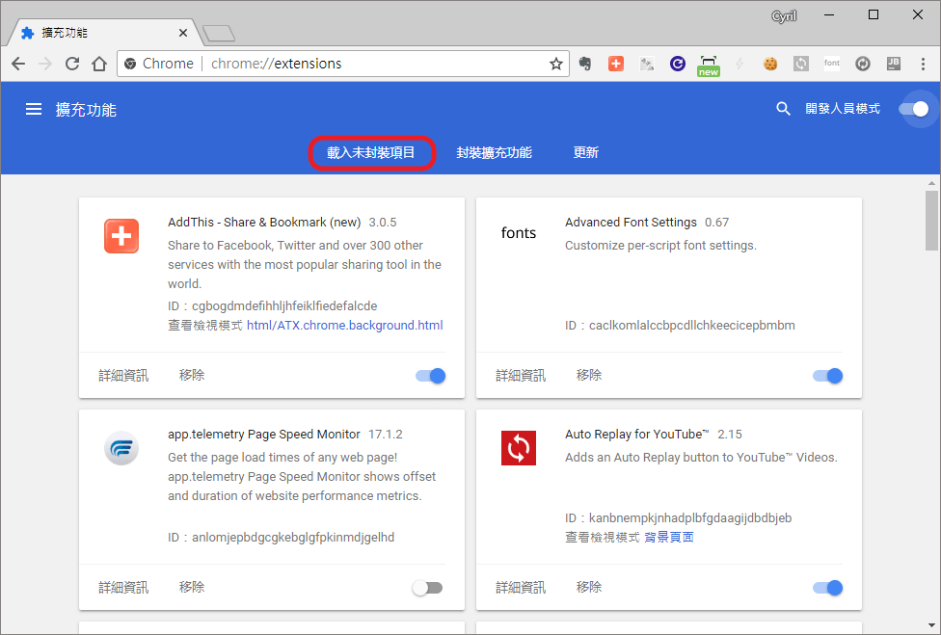The height and width of the screenshot is (635, 941).
Task: Open the Chrome three-dot menu
Action: click(x=923, y=64)
